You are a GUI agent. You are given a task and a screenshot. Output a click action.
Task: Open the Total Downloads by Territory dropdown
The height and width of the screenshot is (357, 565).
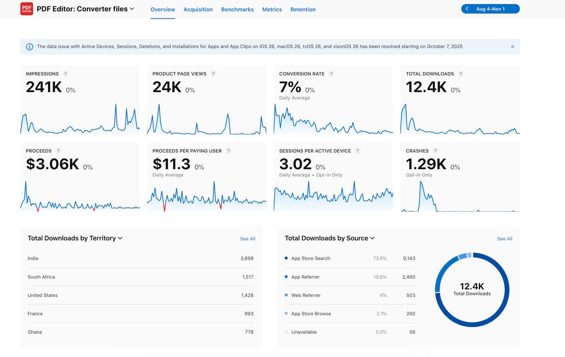coord(120,238)
